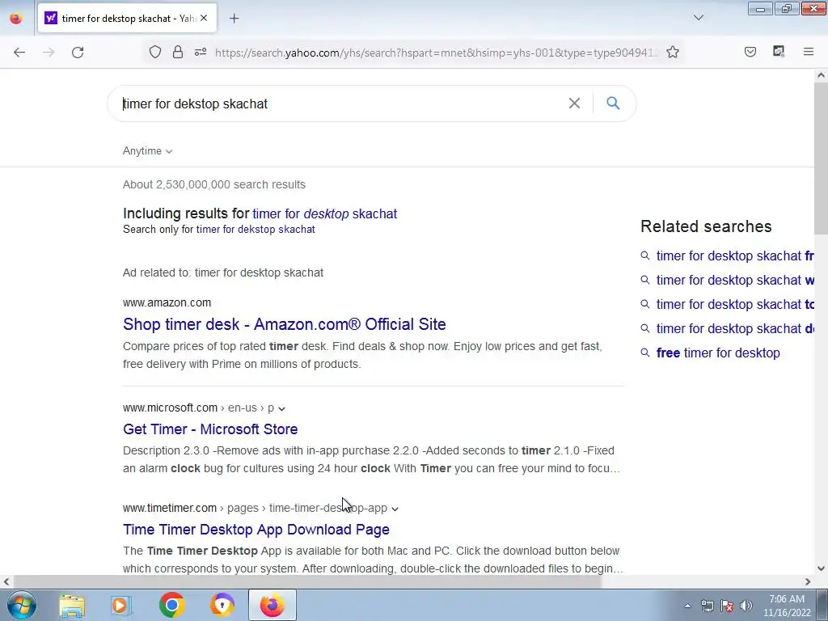
Task: Clear the search box with X
Action: point(575,103)
